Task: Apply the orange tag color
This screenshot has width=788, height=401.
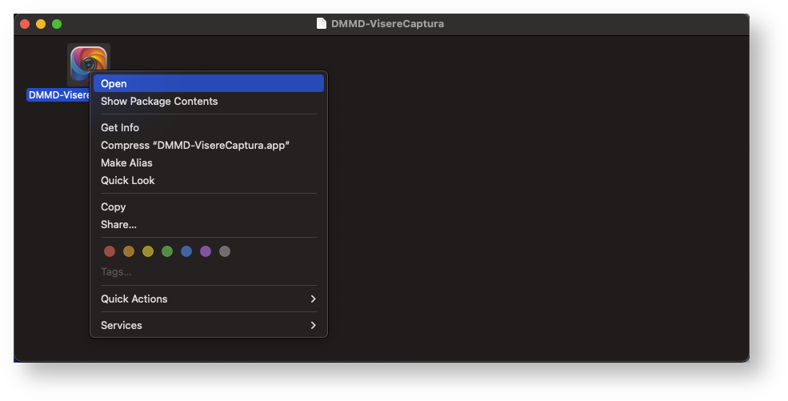Action: (129, 251)
